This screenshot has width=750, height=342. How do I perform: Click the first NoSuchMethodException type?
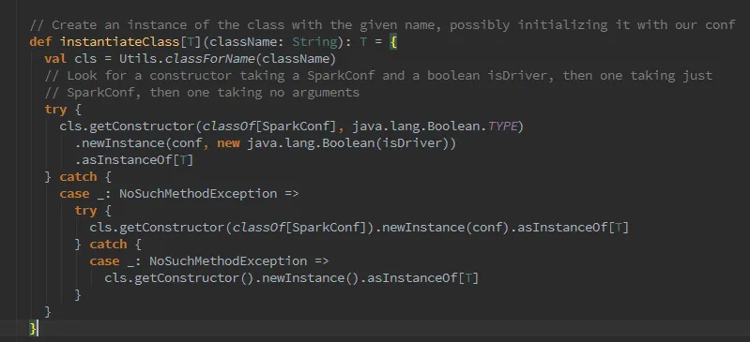point(198,193)
